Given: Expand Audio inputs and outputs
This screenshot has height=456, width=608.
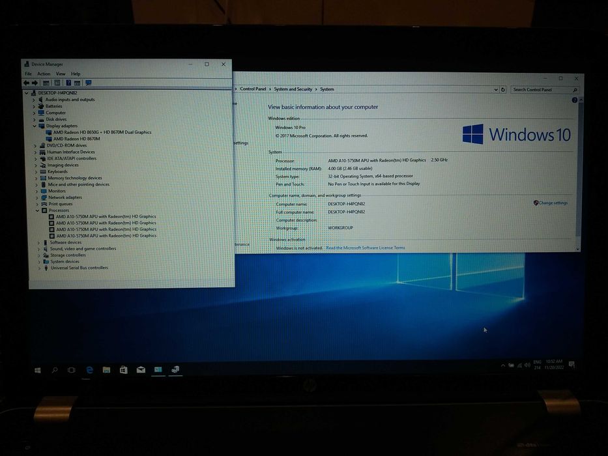Looking at the screenshot, I should pos(34,100).
